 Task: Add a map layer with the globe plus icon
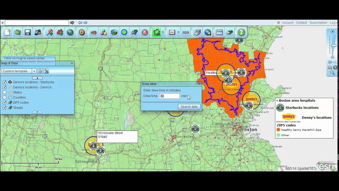tap(70, 32)
